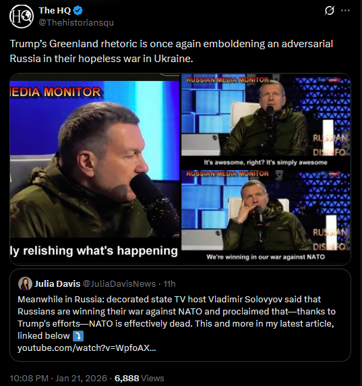This screenshot has height=386, width=362.
Task: Click the 'relishing what's happening' subtitle
Action: (x=94, y=250)
